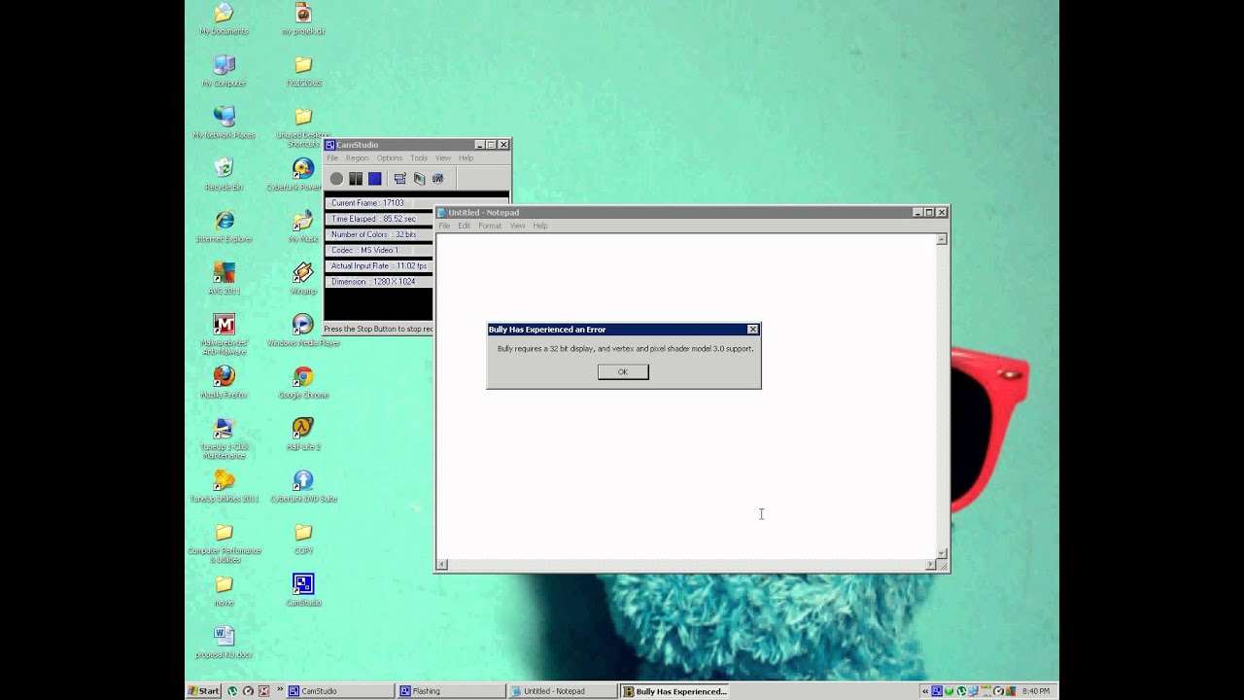The image size is (1244, 700).
Task: Select Windows Media Player desktop icon
Action: point(303,331)
